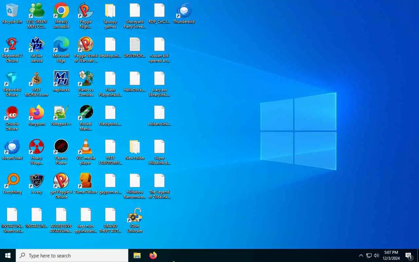Select the Peggle Nights shortcut
419x262 pixels.
(x=86, y=16)
